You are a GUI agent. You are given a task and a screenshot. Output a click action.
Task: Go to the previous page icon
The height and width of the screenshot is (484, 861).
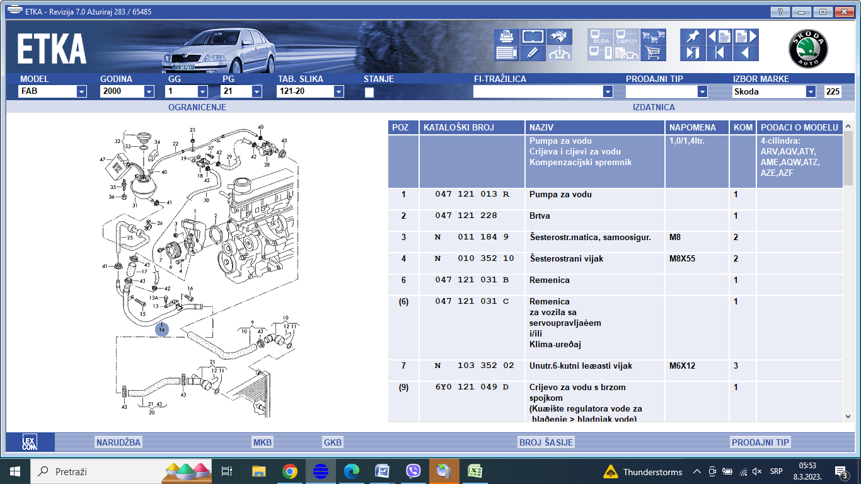(719, 37)
